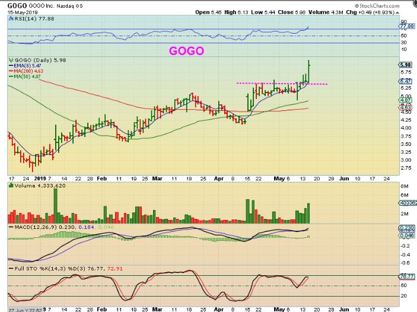The image size is (417, 312).
Task: Click the Open 5.45 value
Action: 208,12
